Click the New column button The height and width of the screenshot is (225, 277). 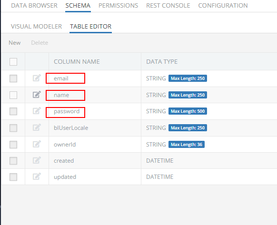pyautogui.click(x=14, y=43)
